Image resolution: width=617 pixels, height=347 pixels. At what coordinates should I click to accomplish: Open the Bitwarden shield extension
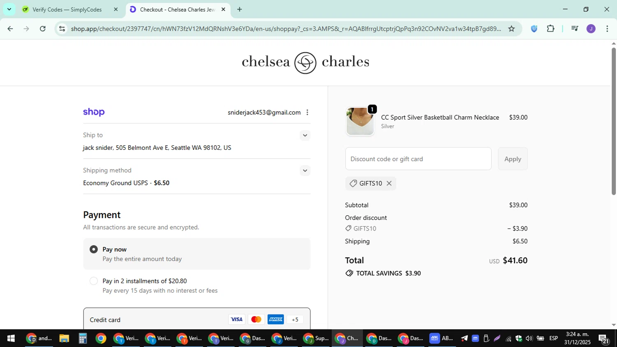(x=534, y=28)
